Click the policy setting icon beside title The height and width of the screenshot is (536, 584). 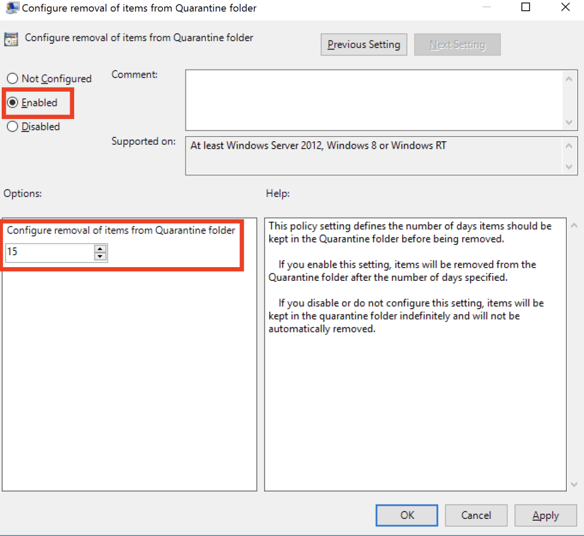point(11,39)
